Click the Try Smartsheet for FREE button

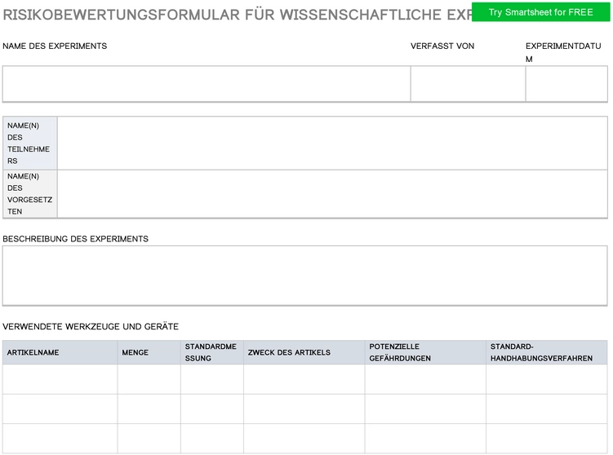pos(540,12)
